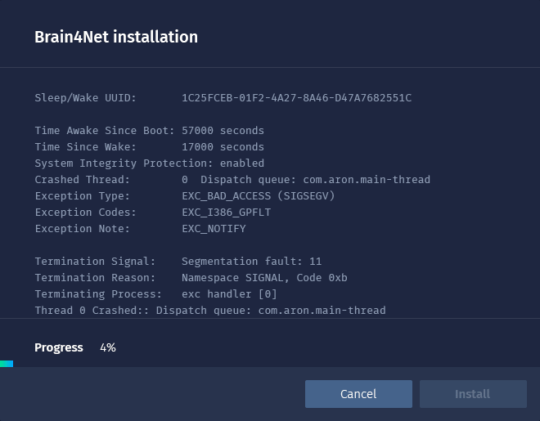Click the Terminating Process line
Viewport: 540px width, 421px height.
[155, 294]
